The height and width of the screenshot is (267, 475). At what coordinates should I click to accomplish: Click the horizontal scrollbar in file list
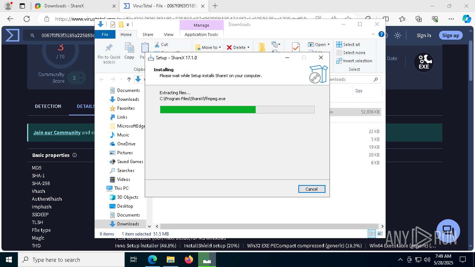point(269,226)
